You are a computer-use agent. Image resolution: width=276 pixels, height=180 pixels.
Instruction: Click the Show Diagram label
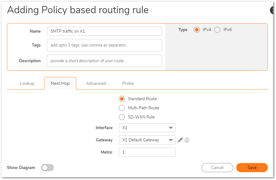point(21,167)
